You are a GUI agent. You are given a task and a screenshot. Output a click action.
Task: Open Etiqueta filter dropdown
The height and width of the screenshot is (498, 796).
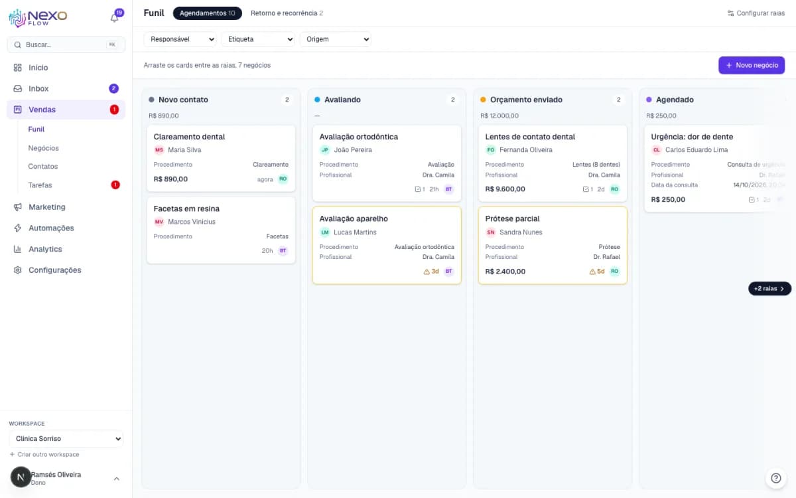tap(258, 39)
